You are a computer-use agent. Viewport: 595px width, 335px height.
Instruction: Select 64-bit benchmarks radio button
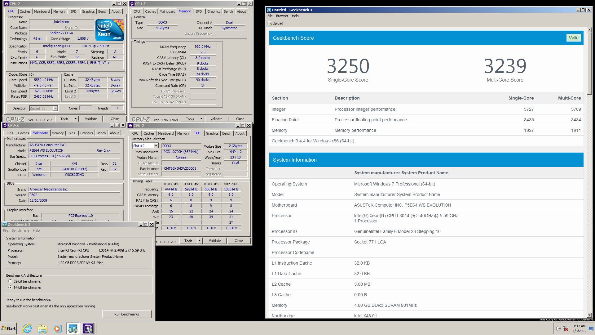click(10, 287)
